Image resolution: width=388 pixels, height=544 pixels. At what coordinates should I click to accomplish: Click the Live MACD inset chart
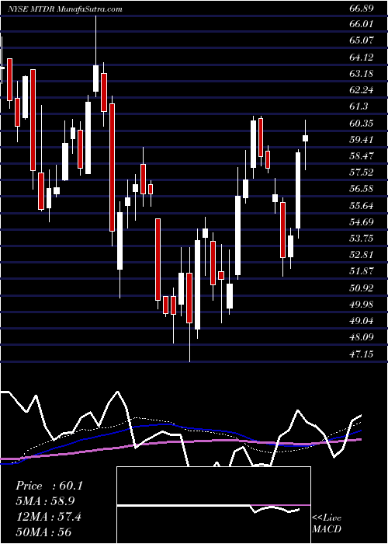213,505
